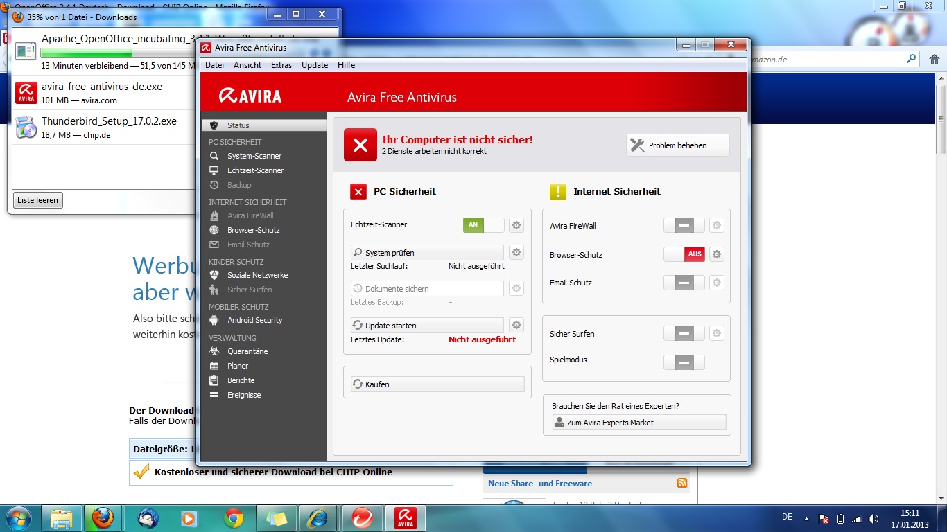Toggle Email-Schutz switch
Viewport: 947px width, 532px height.
click(x=684, y=283)
